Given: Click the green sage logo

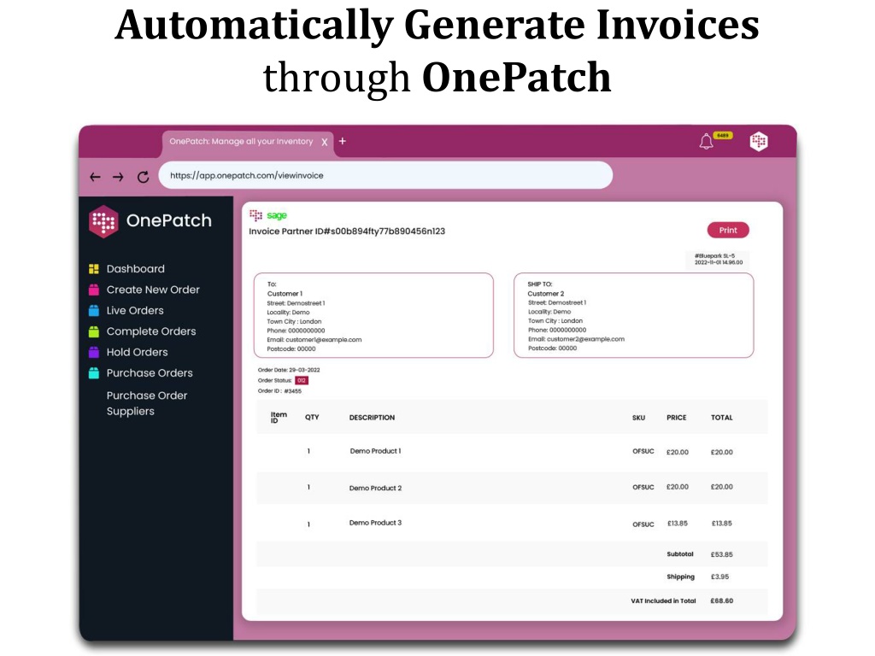Looking at the screenshot, I should point(276,215).
